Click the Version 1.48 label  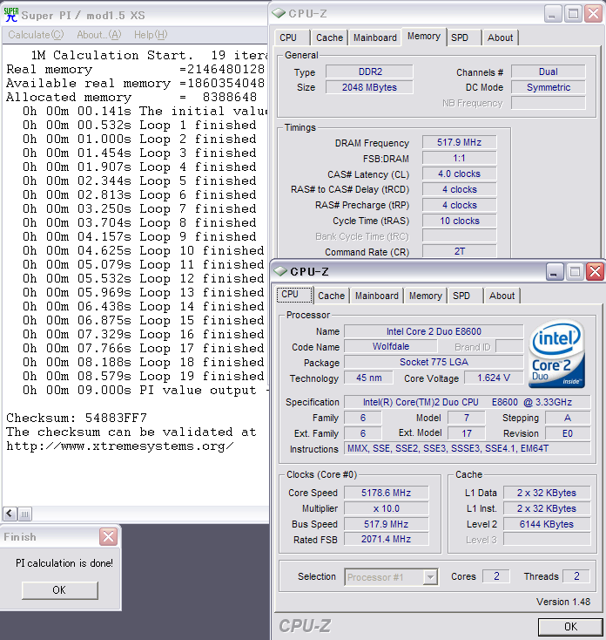[x=563, y=602]
